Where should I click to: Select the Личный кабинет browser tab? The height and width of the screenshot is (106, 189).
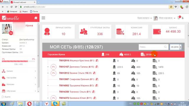coord(23,2)
